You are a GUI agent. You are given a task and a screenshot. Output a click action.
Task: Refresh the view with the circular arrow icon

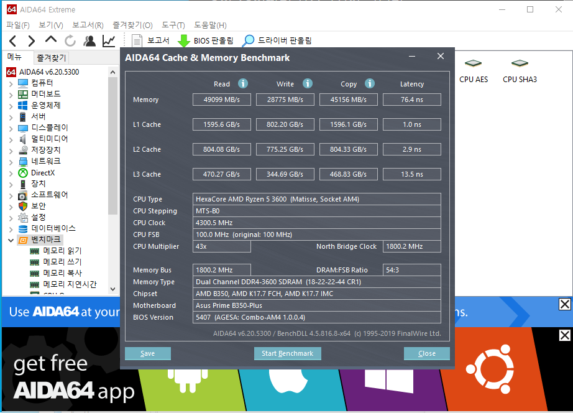pos(70,41)
